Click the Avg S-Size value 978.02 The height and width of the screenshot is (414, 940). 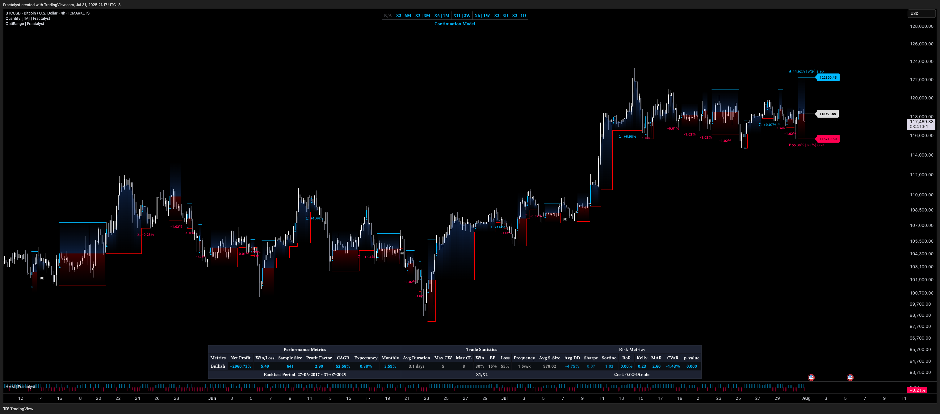point(549,366)
